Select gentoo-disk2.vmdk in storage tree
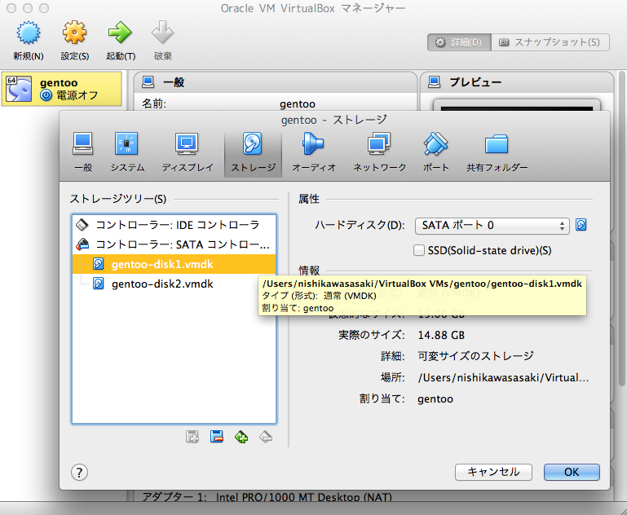The width and height of the screenshot is (627, 515). point(174,284)
